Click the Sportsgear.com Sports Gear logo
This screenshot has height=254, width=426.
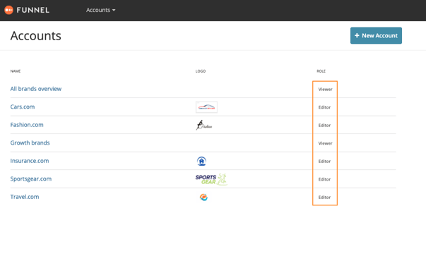pos(211,179)
